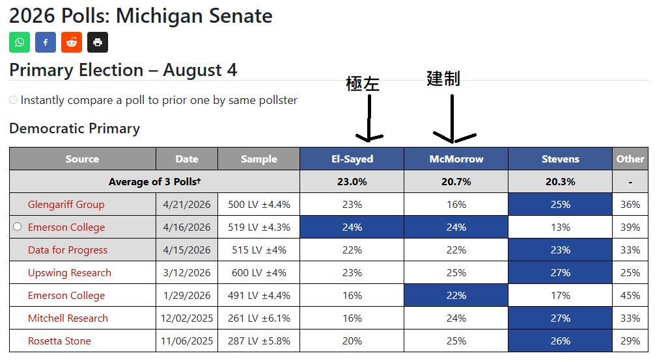The width and height of the screenshot is (668, 362).
Task: Open Upswing Research poll link
Action: (70, 273)
